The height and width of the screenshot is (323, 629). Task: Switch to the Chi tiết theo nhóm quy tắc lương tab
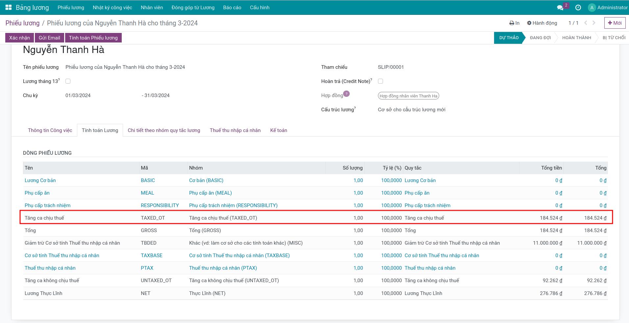tap(164, 130)
